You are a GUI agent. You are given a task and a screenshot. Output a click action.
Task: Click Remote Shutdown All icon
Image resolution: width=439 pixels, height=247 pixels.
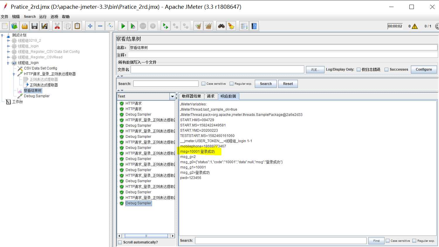tap(186, 26)
